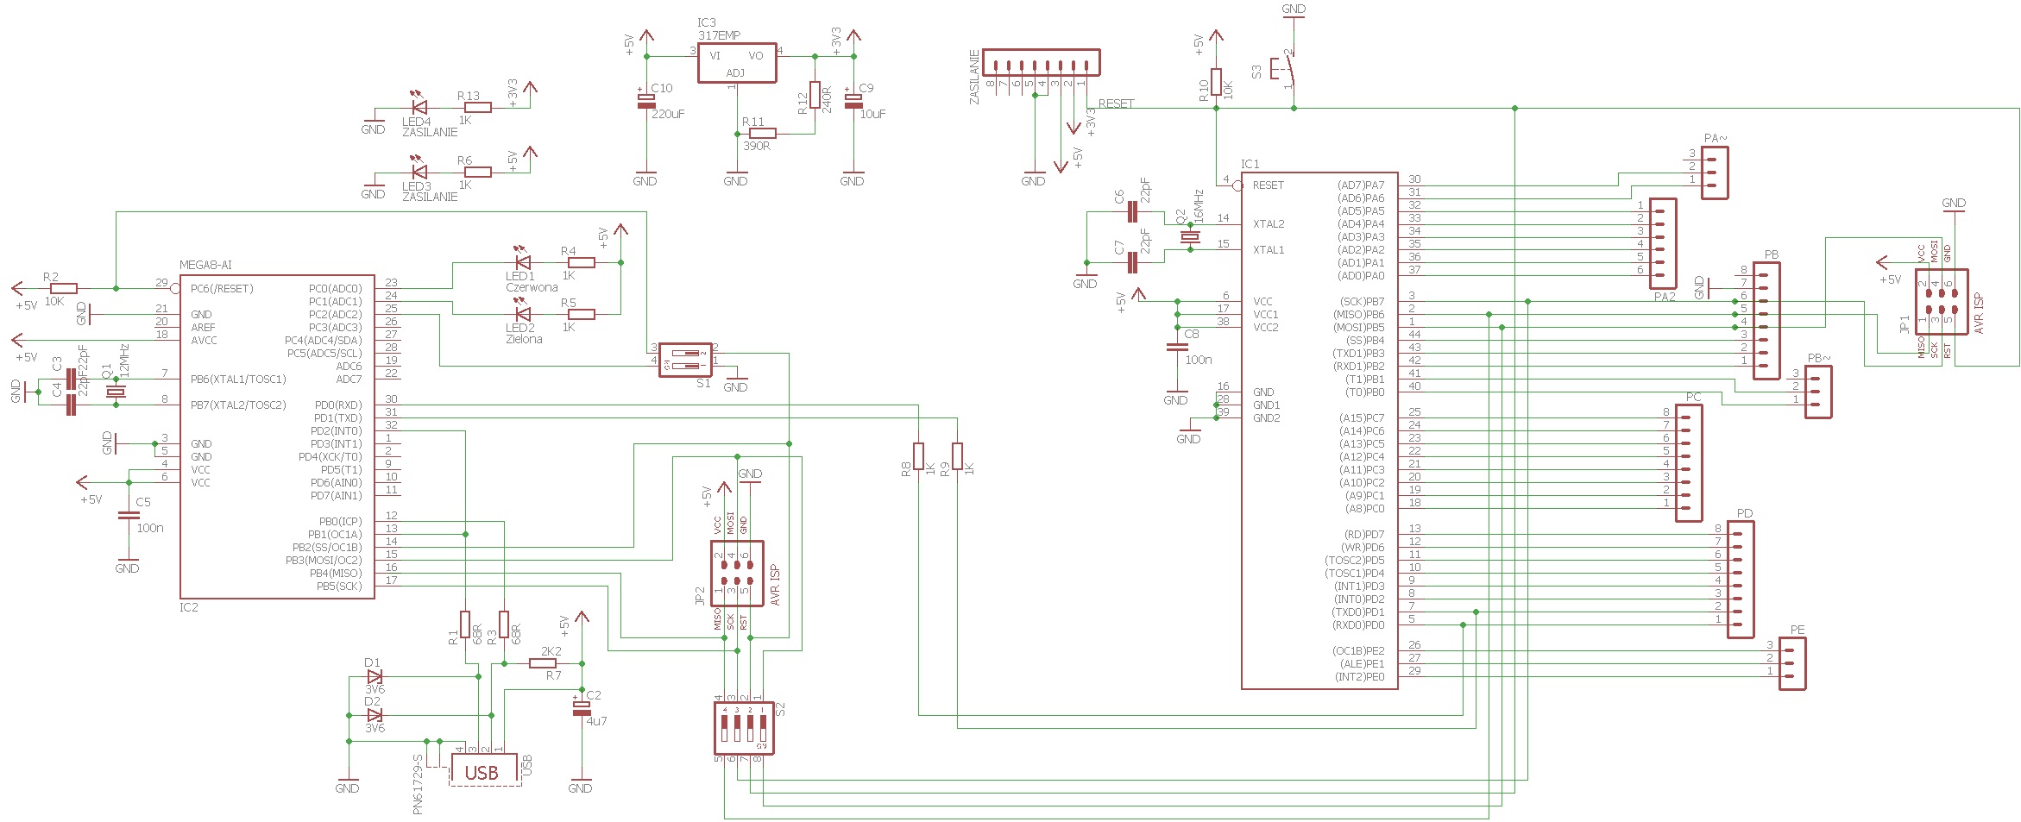Select the JP1 AVR ISP header
This screenshot has width=2021, height=822.
coord(1942,302)
